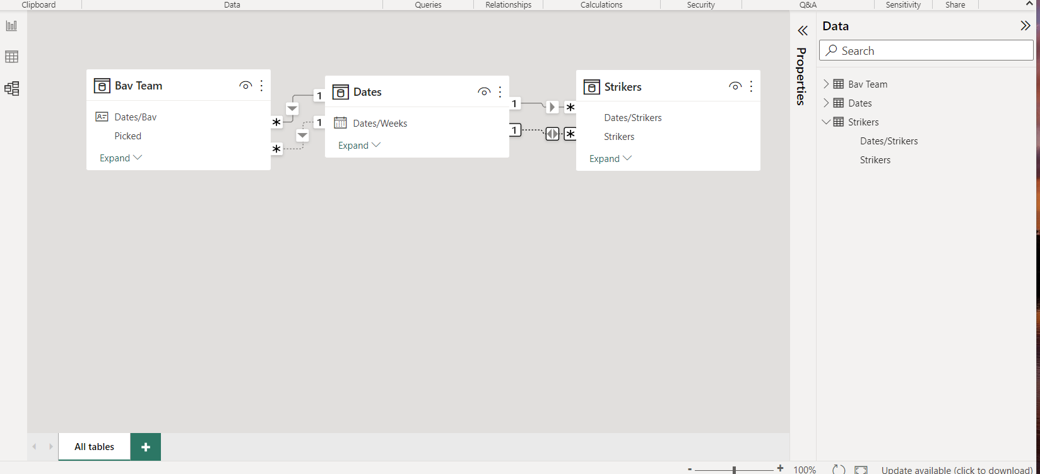
Task: Click the Search box in the Data pane
Action: coord(926,50)
